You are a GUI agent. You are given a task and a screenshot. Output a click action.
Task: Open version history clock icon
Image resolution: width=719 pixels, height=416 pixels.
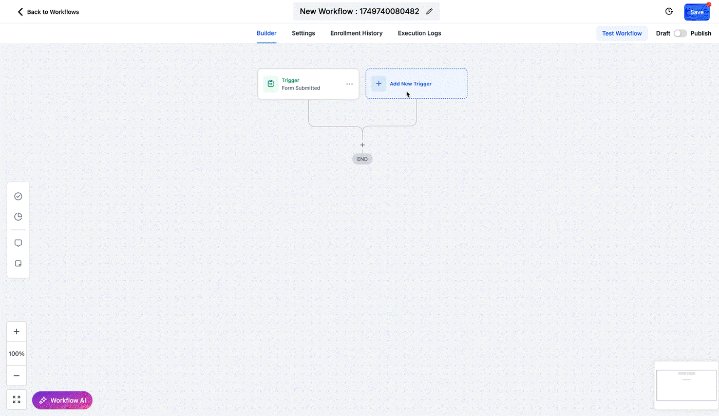(x=669, y=11)
